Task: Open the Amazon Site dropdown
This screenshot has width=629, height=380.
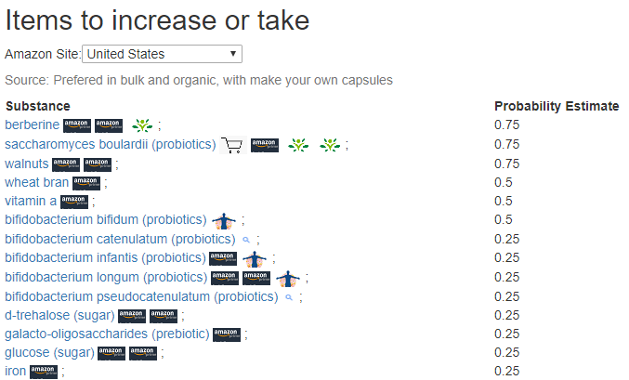Action: 163,54
